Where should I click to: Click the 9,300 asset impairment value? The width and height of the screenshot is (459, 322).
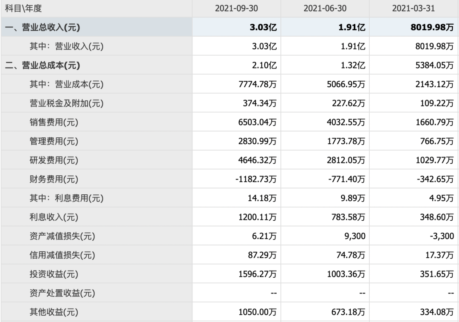coord(355,236)
